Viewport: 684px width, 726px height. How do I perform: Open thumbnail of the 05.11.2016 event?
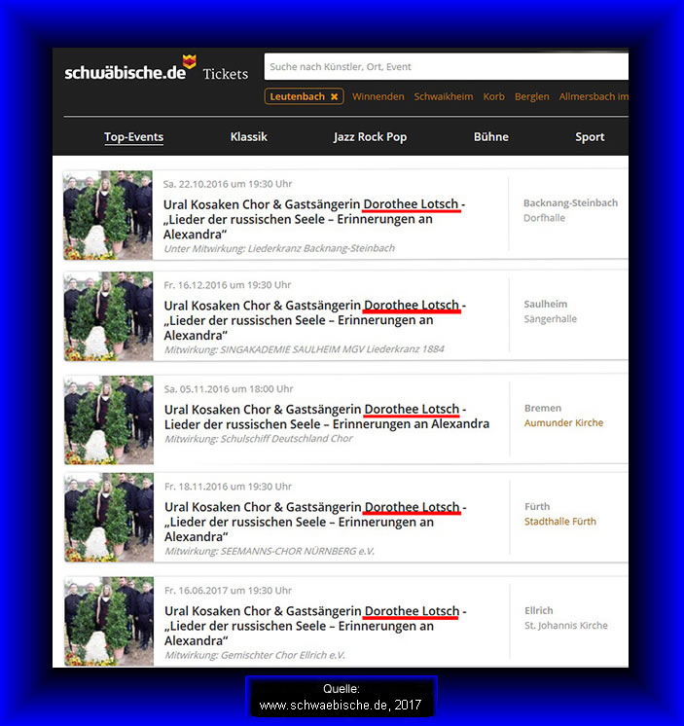coord(109,420)
